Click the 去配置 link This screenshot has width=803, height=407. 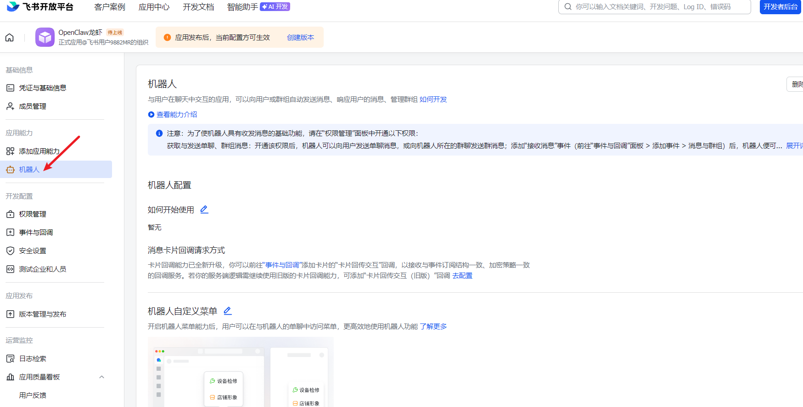tap(462, 276)
